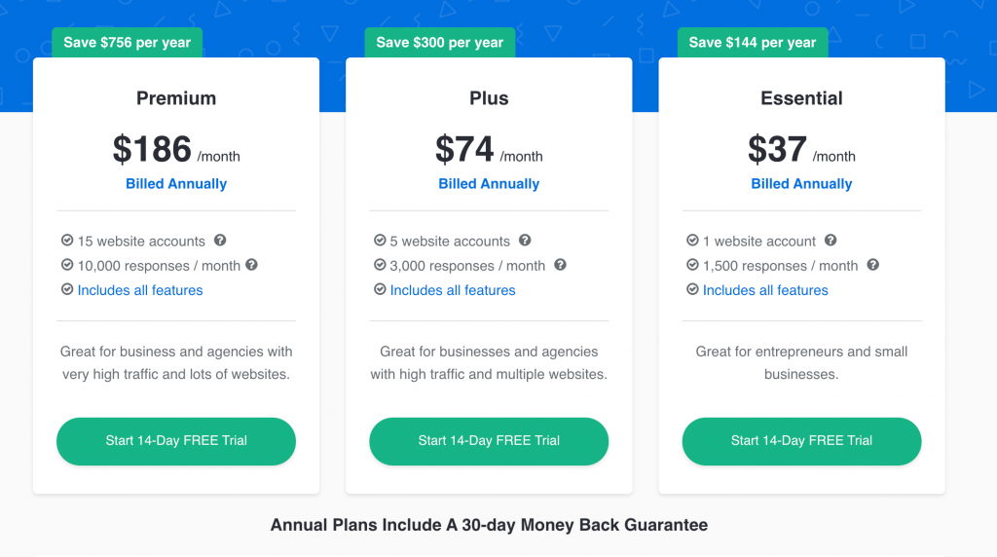Click help icon beside 5 website accounts
997x557 pixels.
[x=525, y=241]
